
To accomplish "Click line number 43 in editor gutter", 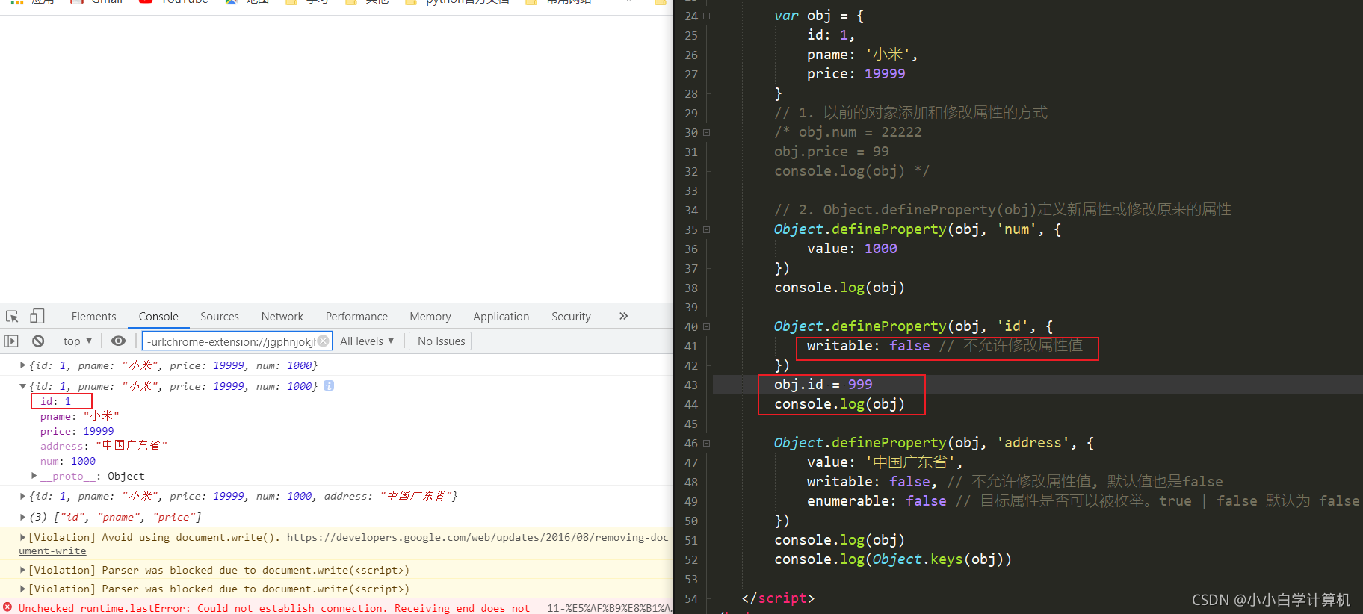I will (691, 385).
